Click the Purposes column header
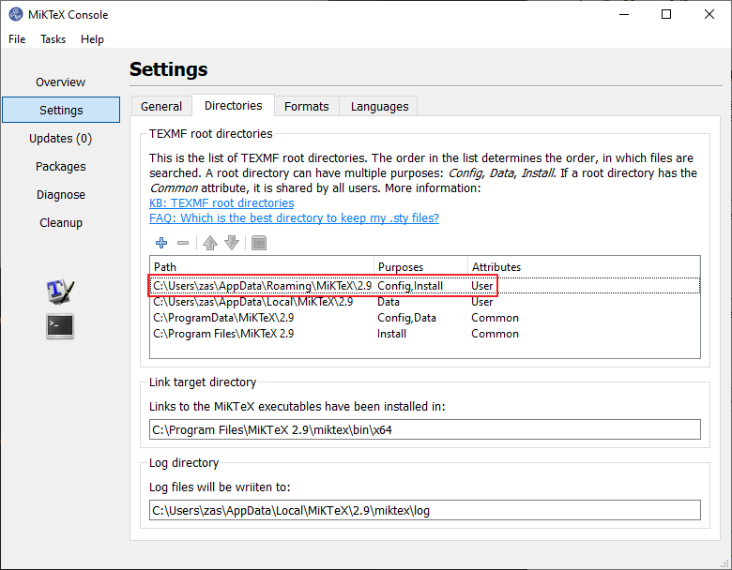 point(420,267)
